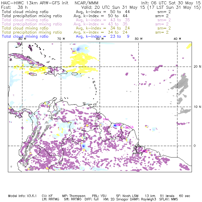Click the '51 levels' text
Screen dimensions: 202x202
(167, 196)
